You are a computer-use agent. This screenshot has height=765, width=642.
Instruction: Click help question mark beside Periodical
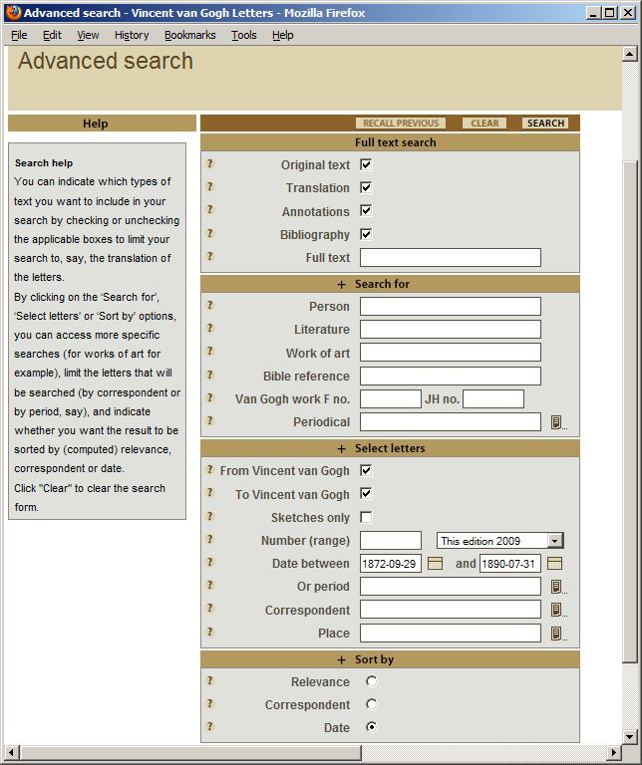[210, 420]
